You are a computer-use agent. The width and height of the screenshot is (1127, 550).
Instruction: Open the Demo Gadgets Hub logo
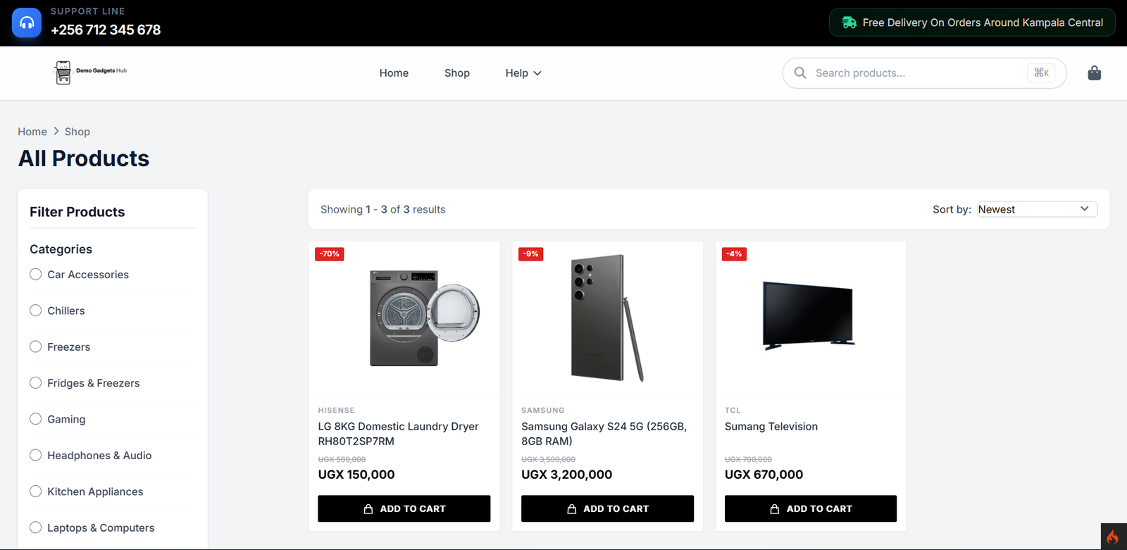point(91,73)
